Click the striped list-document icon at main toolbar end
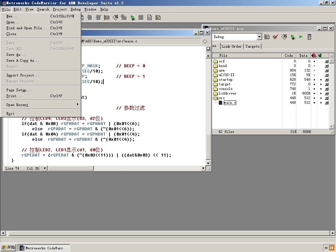 coord(158,18)
